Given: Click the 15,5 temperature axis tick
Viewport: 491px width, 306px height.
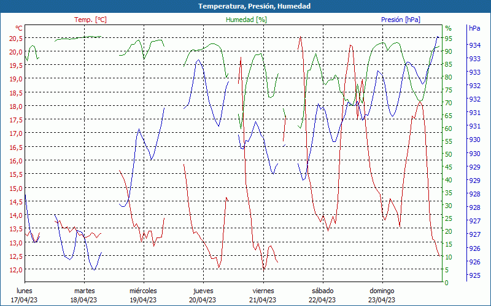Looking at the screenshot, I should click(x=16, y=174).
